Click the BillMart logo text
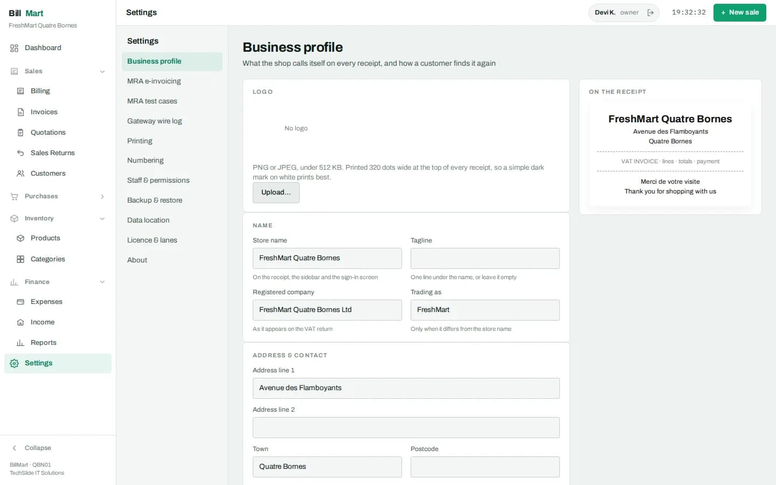 [26, 13]
